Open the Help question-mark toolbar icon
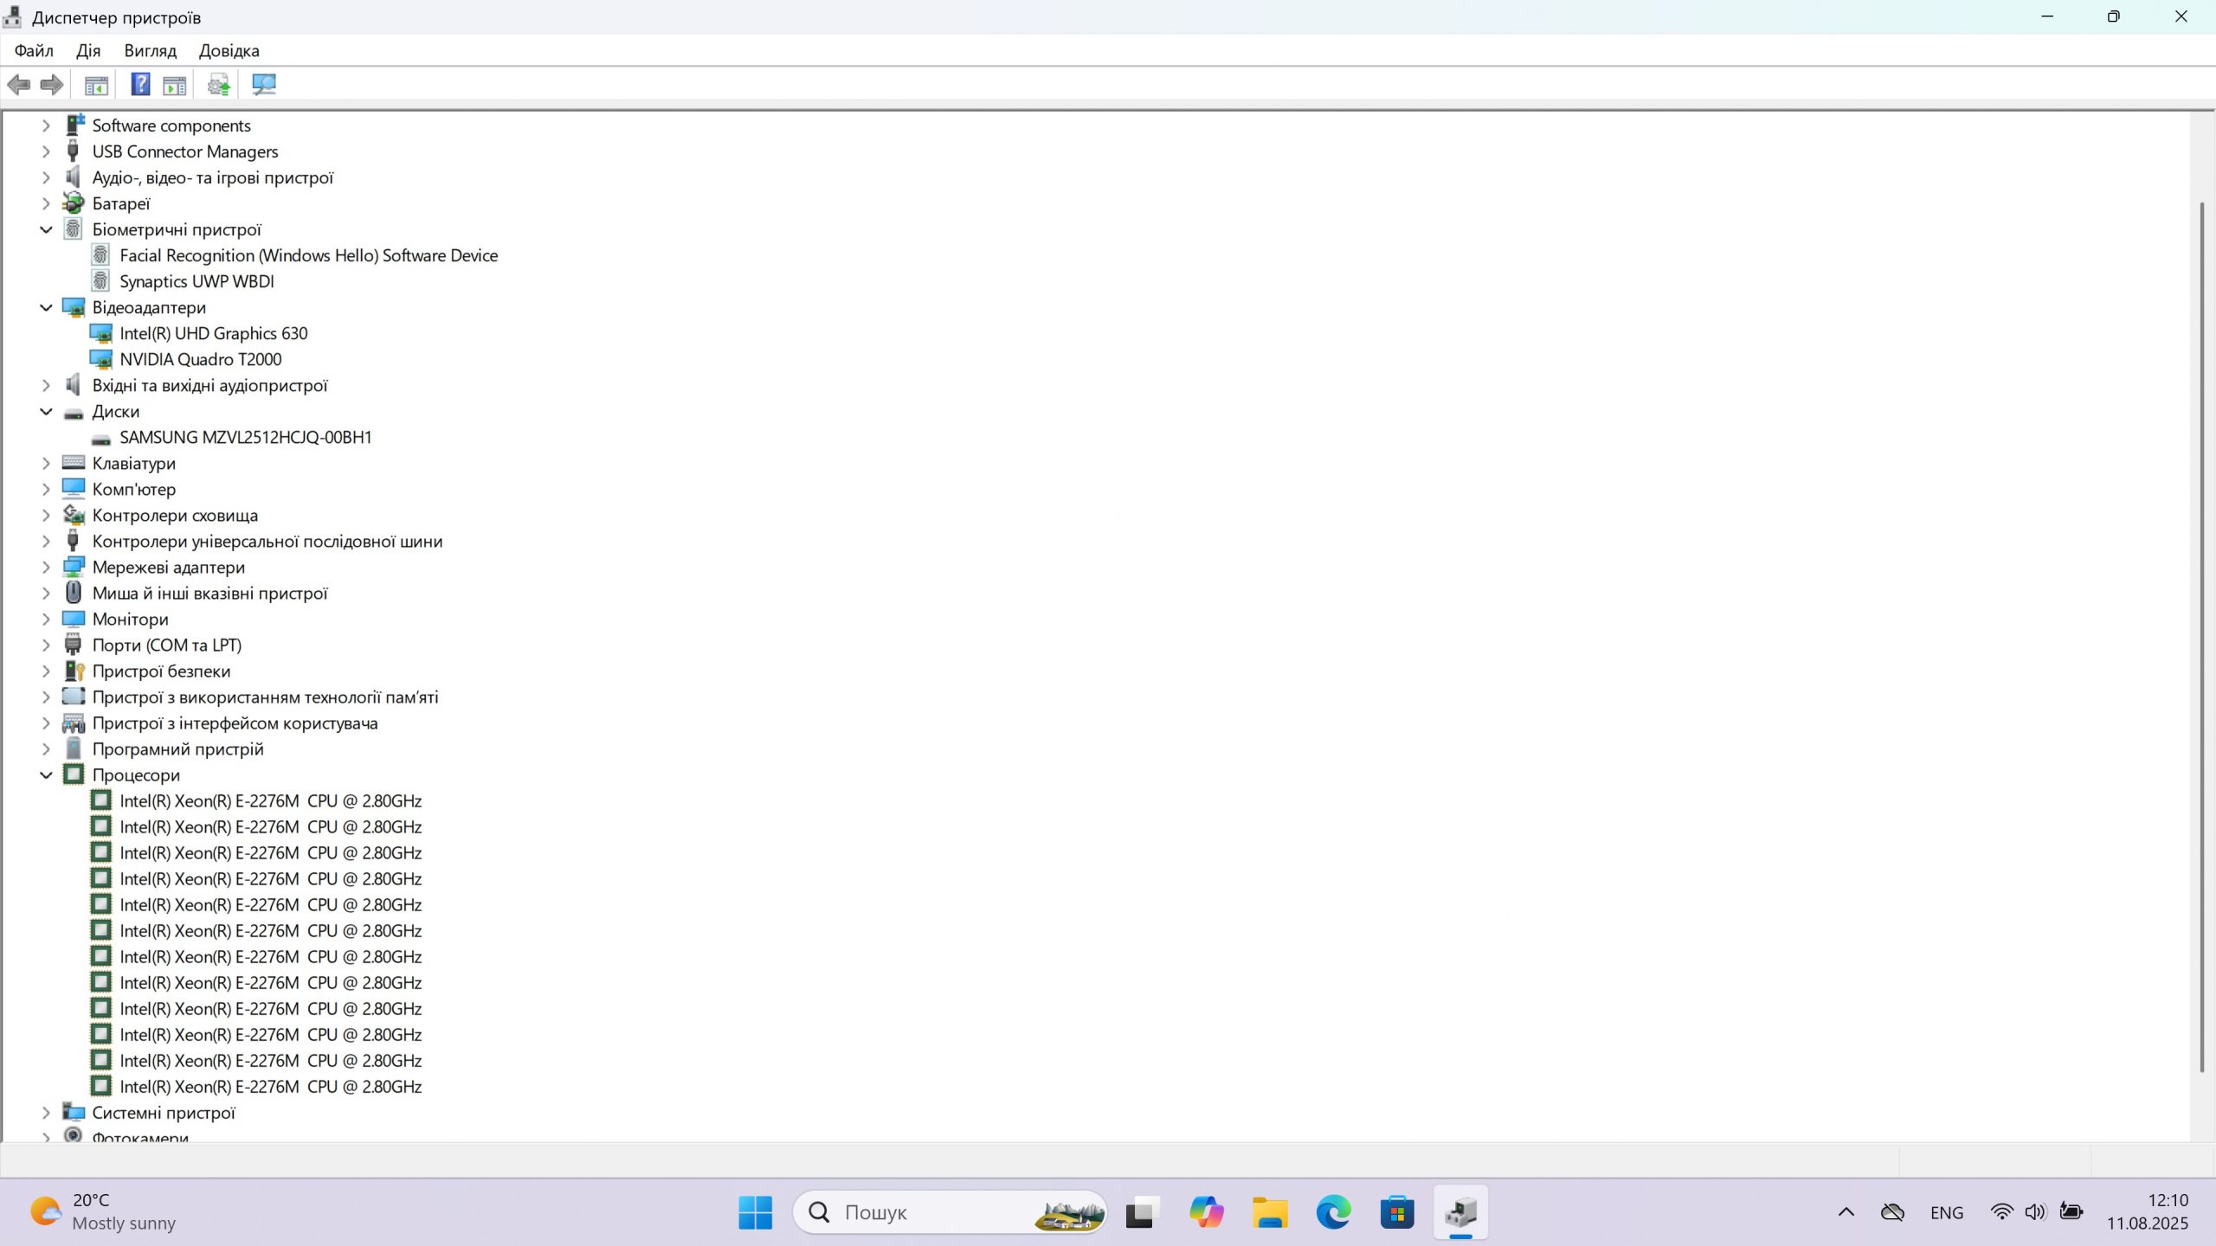 pos(140,85)
